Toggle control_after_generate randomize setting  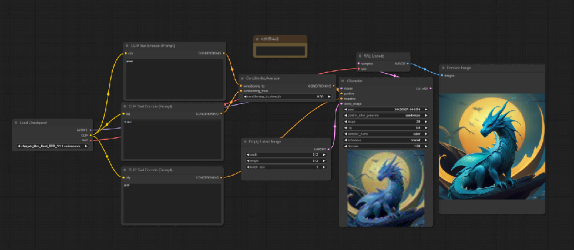pyautogui.click(x=386, y=115)
